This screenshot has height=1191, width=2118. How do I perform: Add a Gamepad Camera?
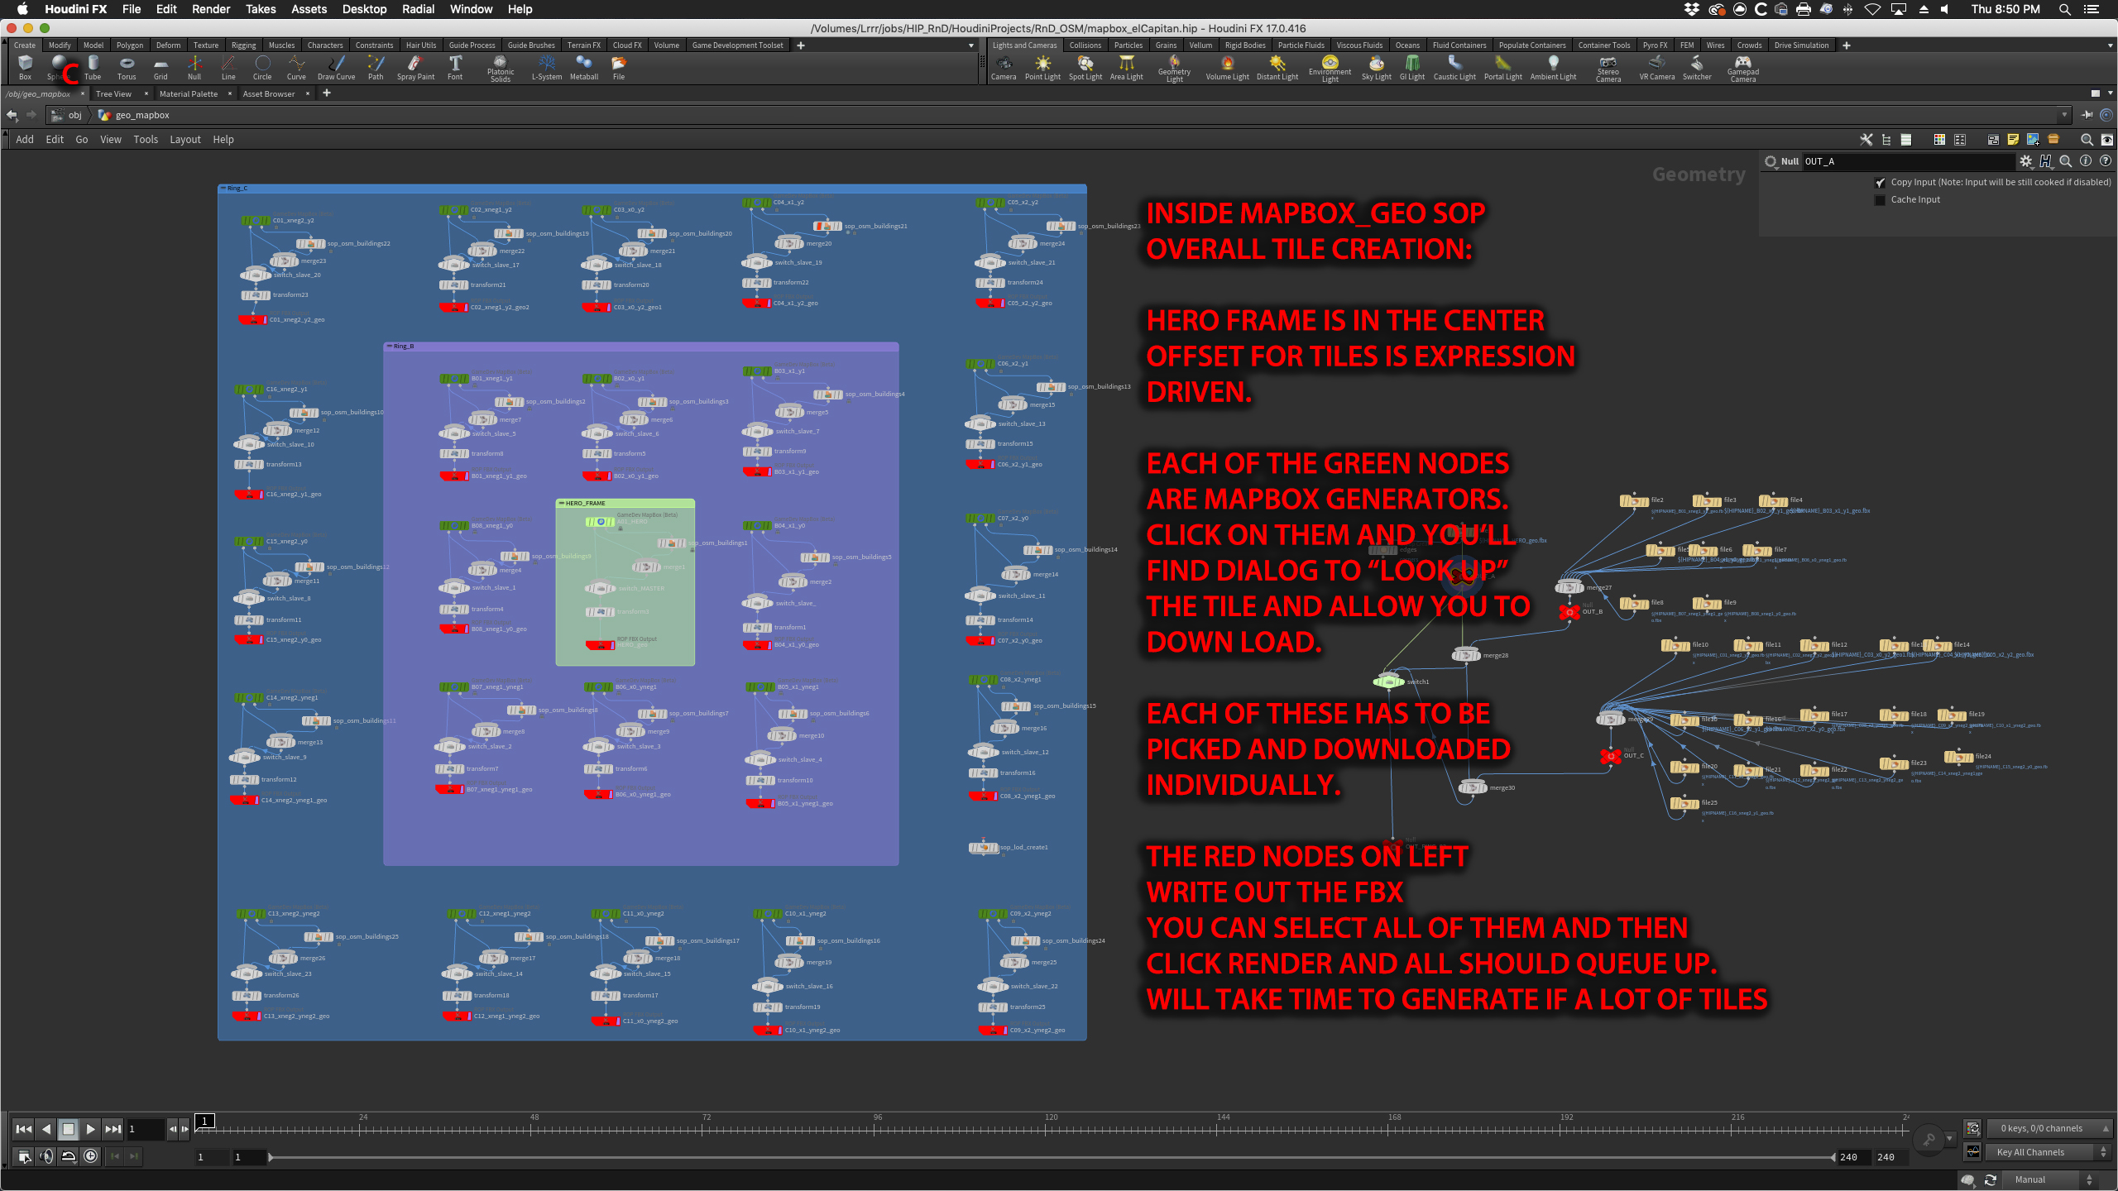point(1743,69)
